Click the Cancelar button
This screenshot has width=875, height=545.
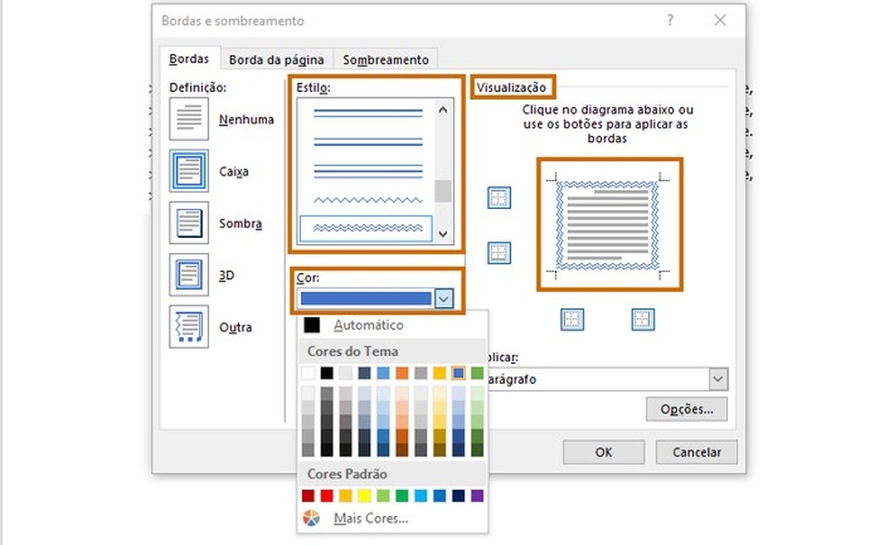coord(696,452)
